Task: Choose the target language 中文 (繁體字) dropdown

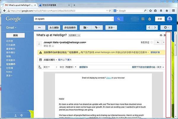Action: click(68, 67)
